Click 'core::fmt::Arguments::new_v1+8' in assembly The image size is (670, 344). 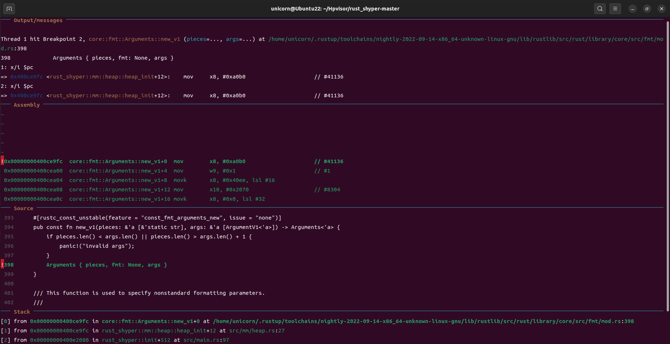tap(118, 180)
